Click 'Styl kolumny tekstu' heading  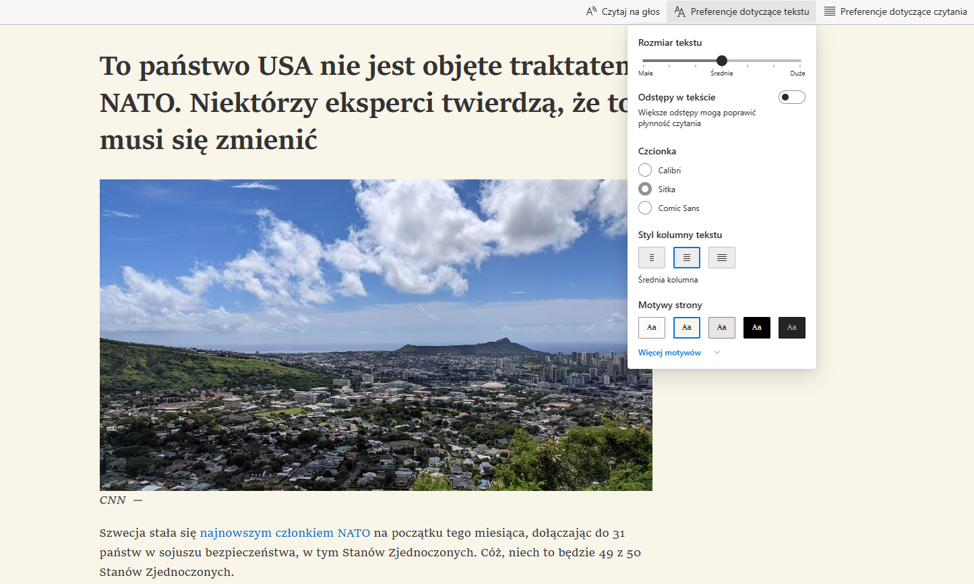pyautogui.click(x=680, y=235)
